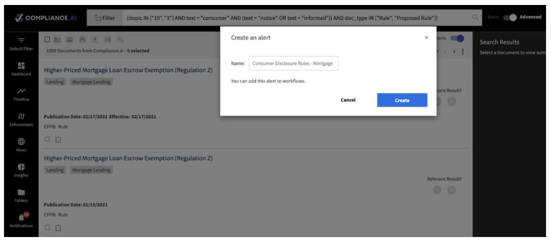This screenshot has height=243, width=551.
Task: Click the Basic label
Action: point(492,17)
